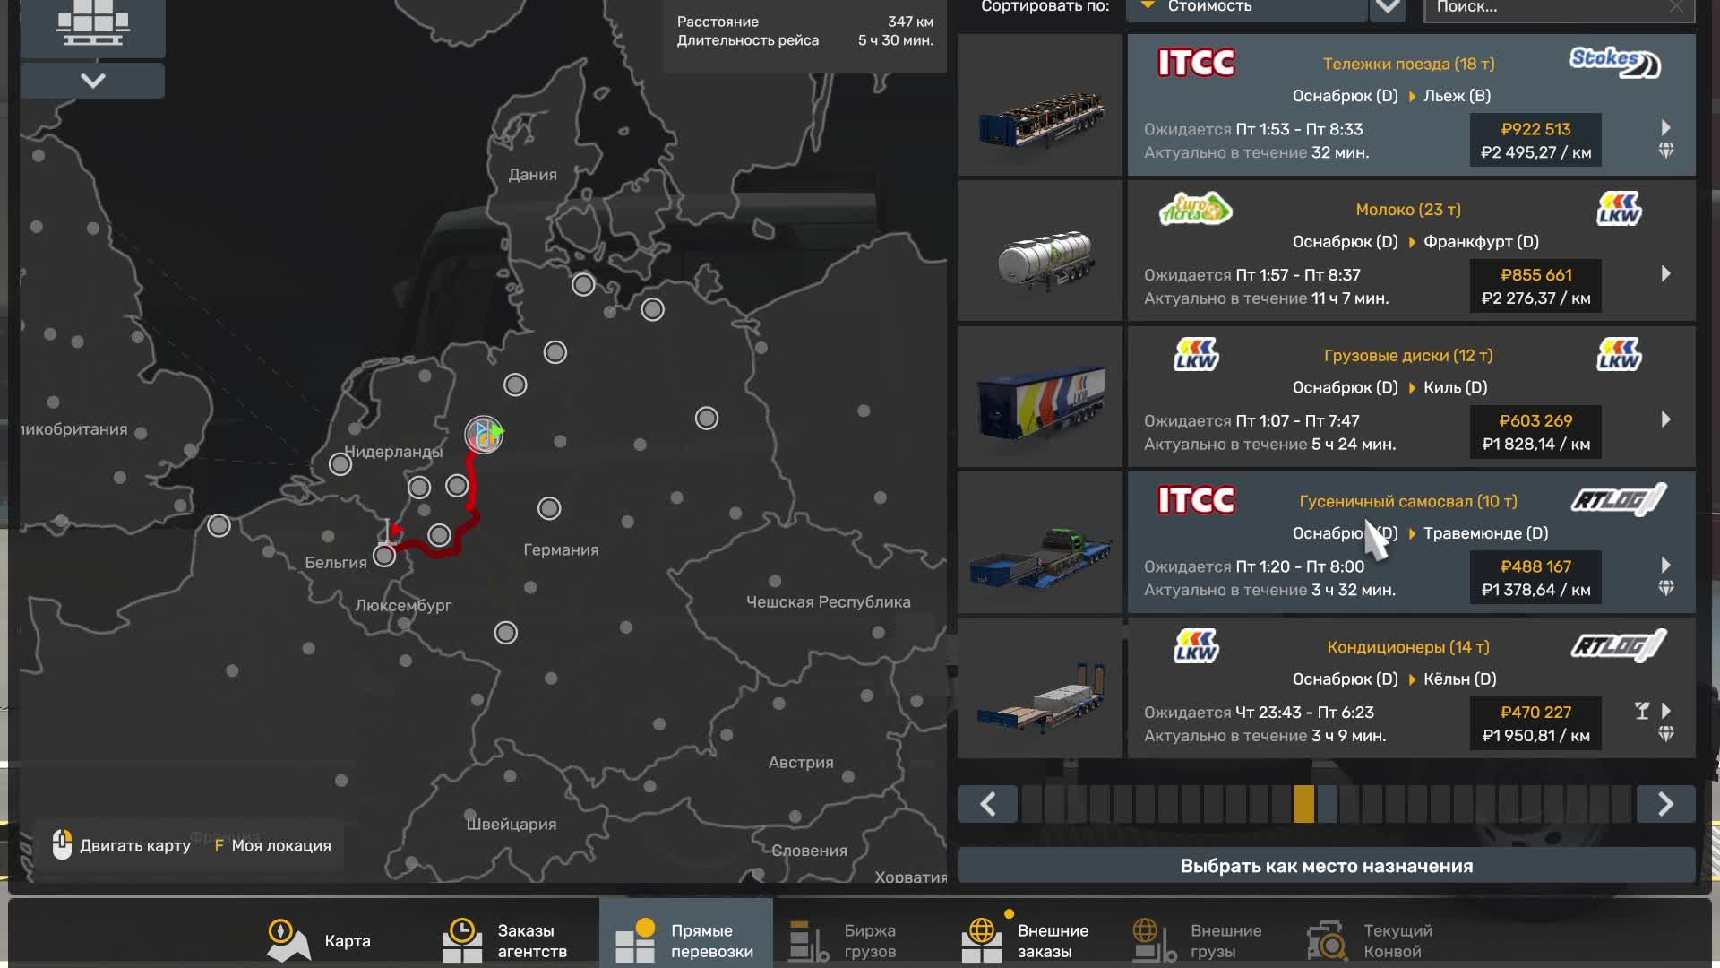Clear the search field with the X icon
This screenshot has height=968, width=1720.
[1676, 7]
